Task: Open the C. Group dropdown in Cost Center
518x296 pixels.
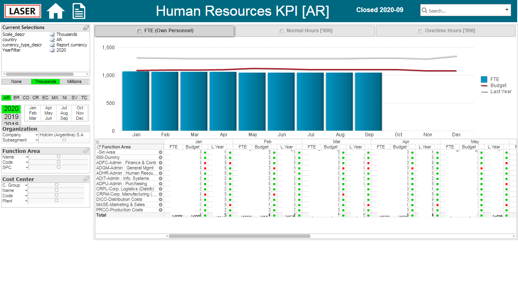Action: pos(26,186)
